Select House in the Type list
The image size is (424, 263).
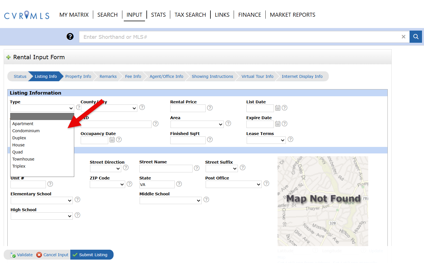42,145
